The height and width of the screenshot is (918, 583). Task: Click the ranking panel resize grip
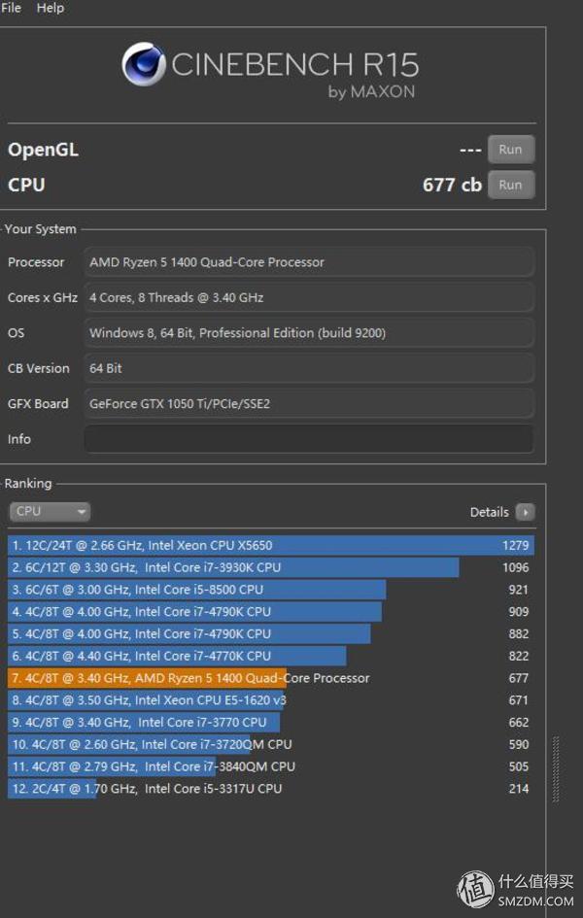click(555, 767)
